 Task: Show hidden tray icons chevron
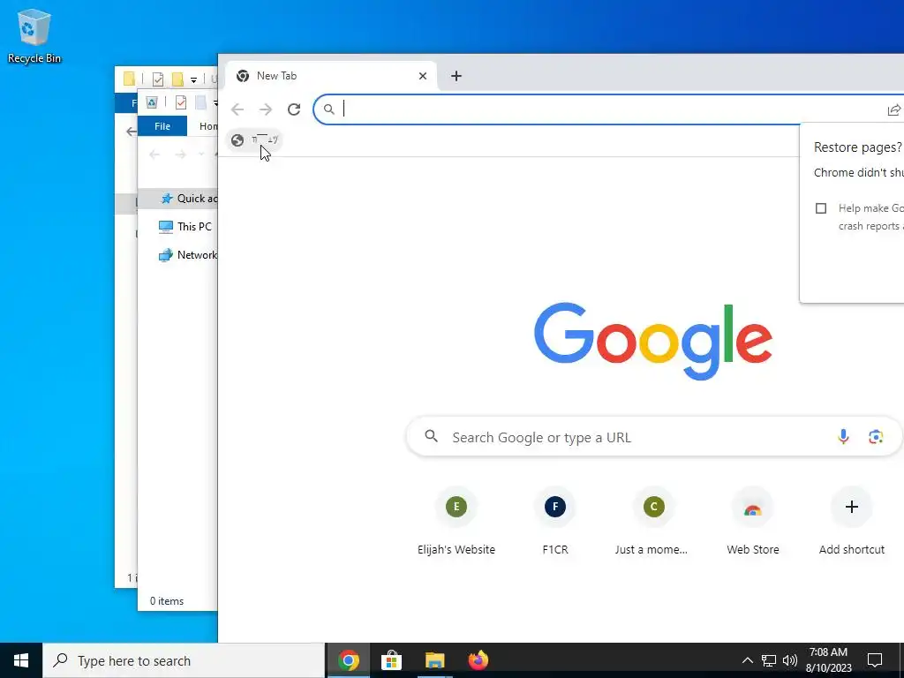pos(747,660)
